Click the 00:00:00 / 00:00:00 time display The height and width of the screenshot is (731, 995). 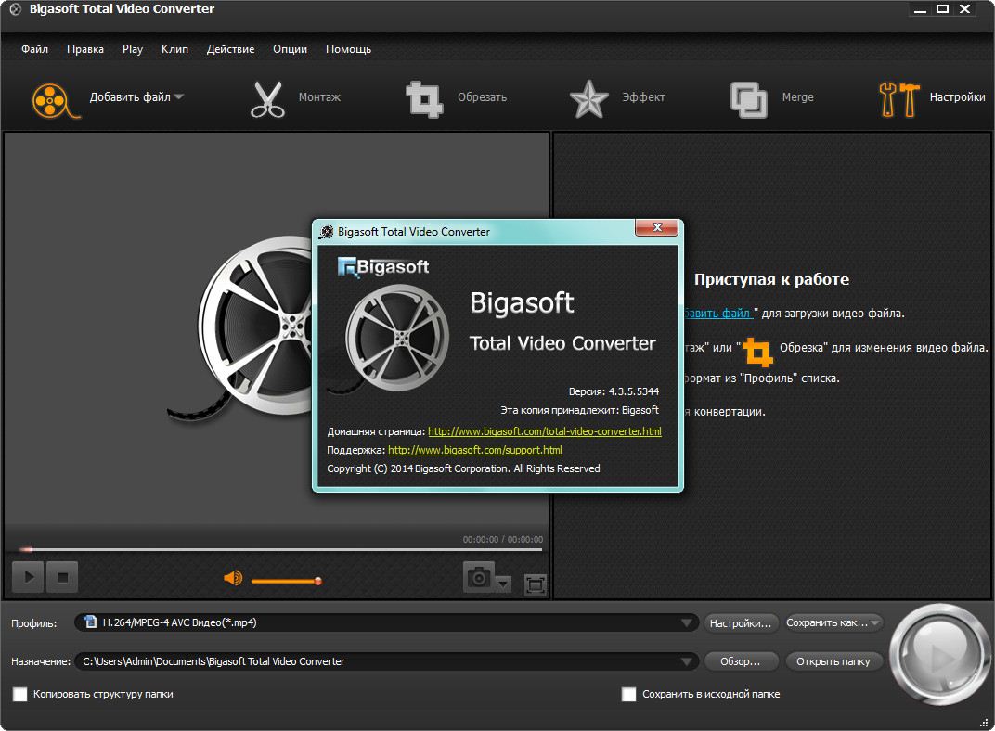coord(502,540)
